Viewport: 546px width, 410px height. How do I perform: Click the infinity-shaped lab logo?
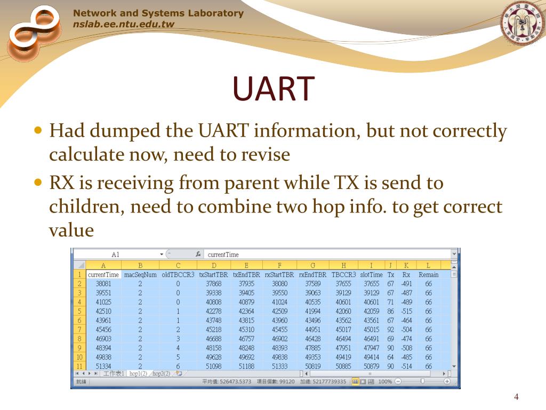[34, 34]
